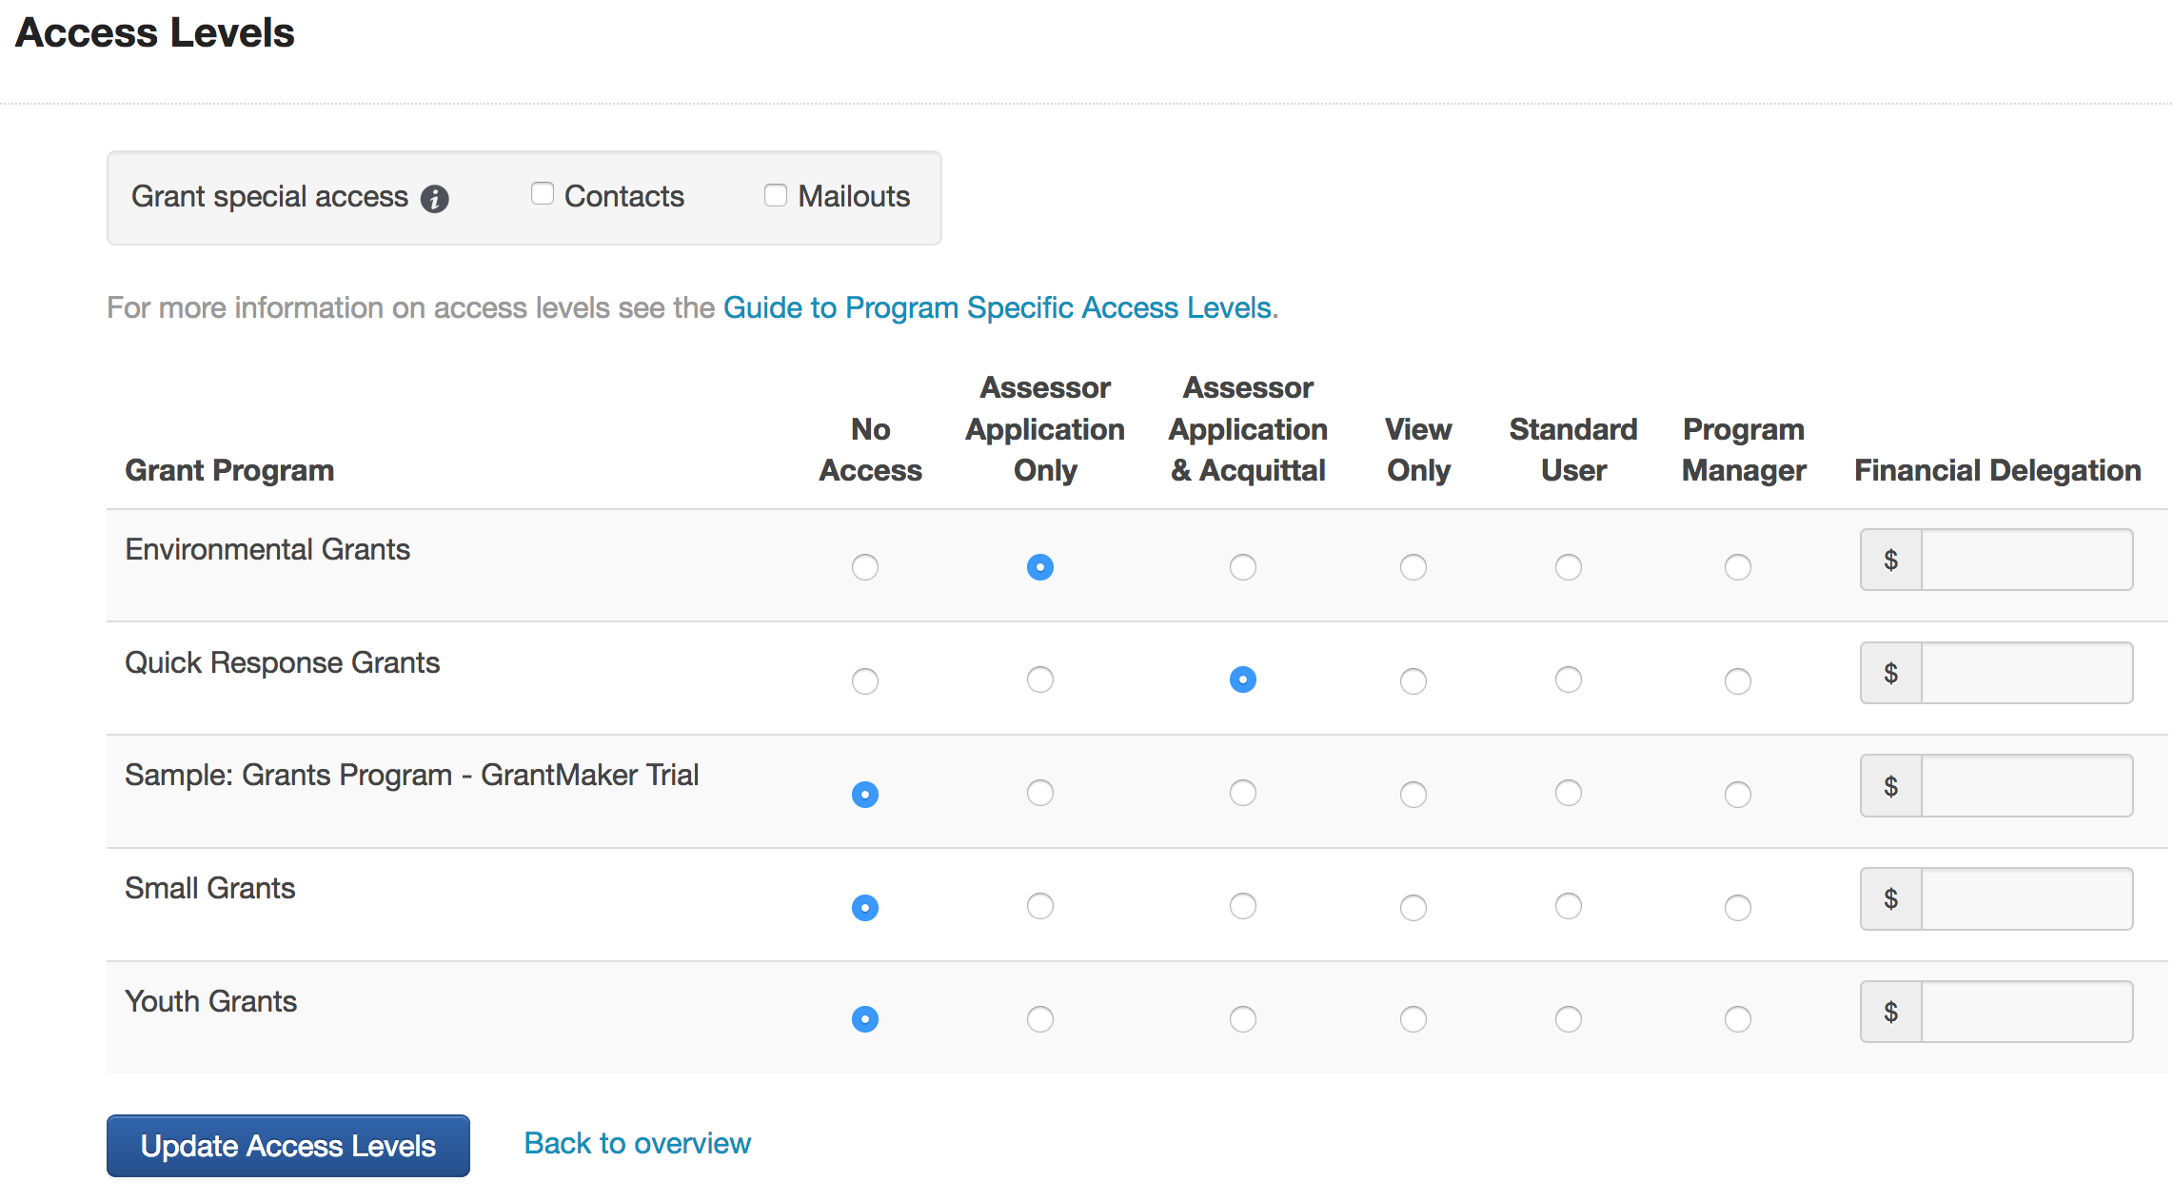
Task: Select Program Manager for Environmental Grants
Action: (x=1738, y=567)
